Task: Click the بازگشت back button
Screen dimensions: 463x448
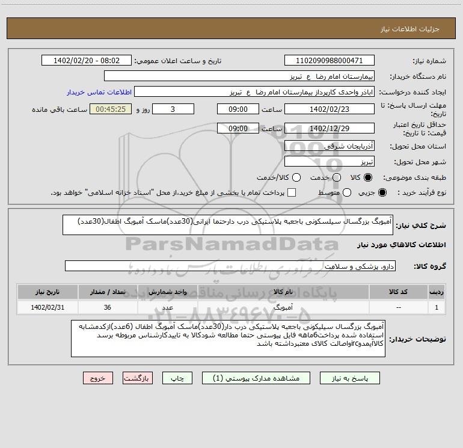Action: 138,378
